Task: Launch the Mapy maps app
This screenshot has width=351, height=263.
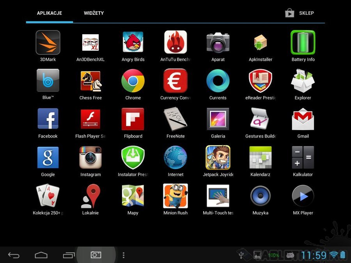Action: [133, 196]
